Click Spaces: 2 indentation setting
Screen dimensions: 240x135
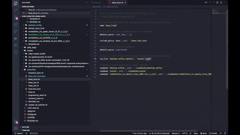point(176,133)
